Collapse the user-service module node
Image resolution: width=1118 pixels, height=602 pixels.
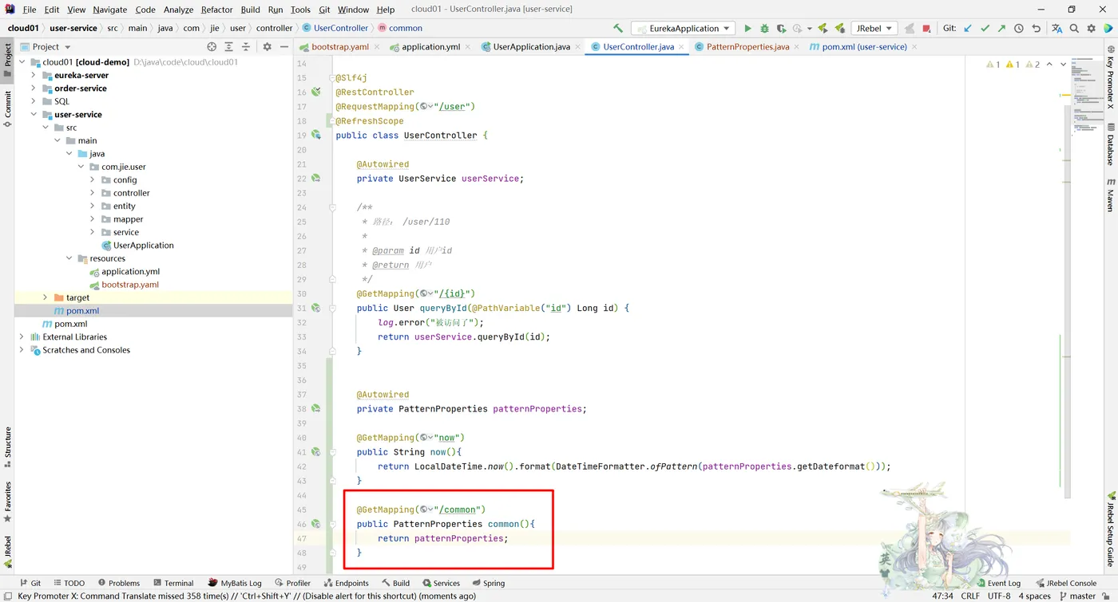(34, 115)
